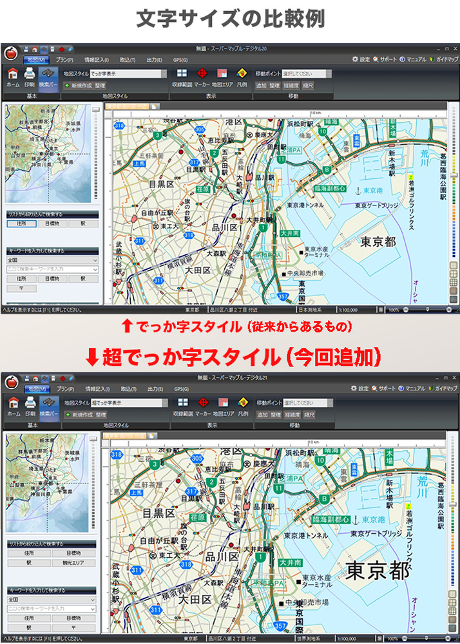Select the マーカー crosshair icon in the デジタル21 window
This screenshot has width=460, height=644.
[203, 402]
